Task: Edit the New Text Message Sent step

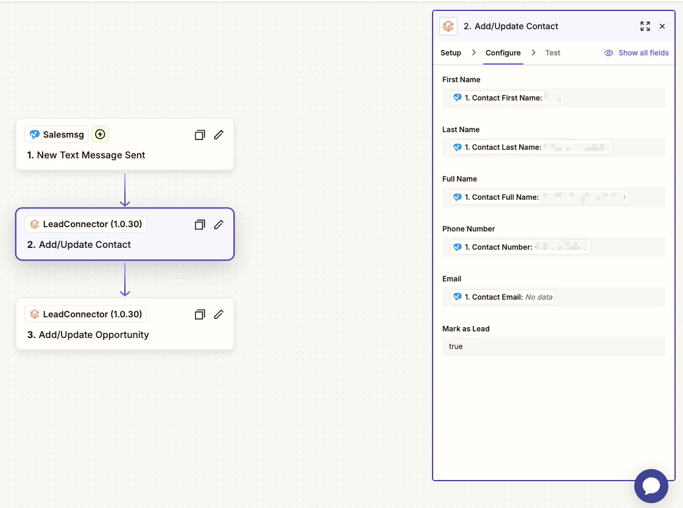Action: [x=219, y=135]
